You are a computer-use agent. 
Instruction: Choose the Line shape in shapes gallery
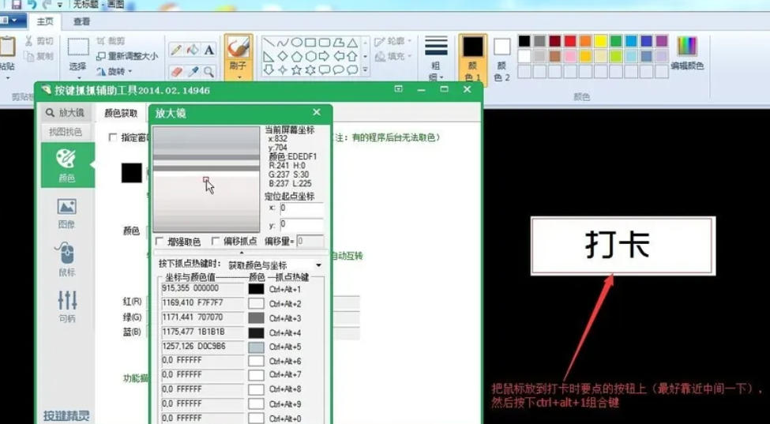269,43
